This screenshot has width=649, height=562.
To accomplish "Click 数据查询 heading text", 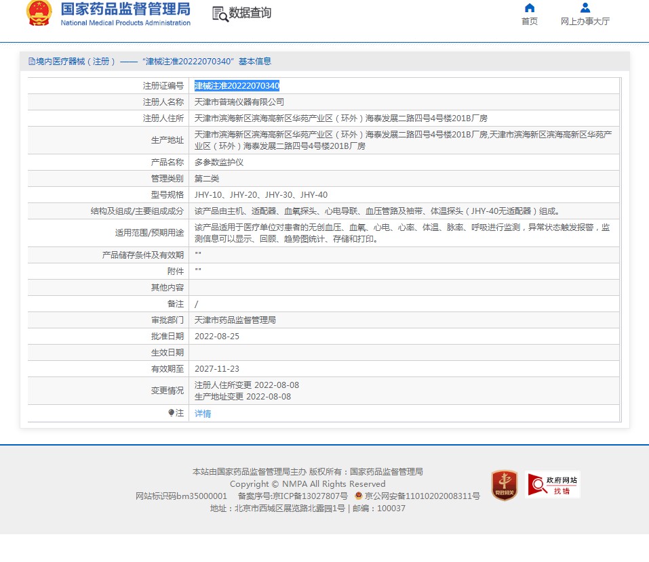I will [250, 13].
